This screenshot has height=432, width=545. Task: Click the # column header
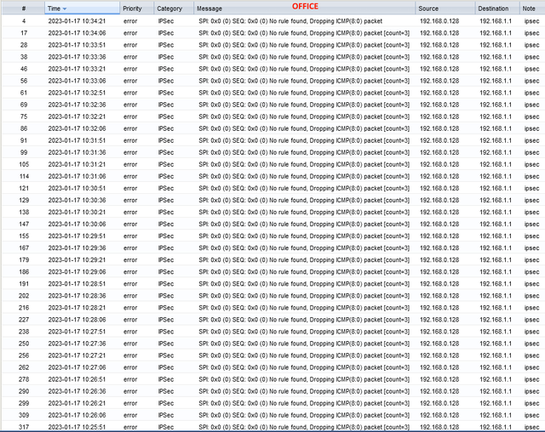23,9
